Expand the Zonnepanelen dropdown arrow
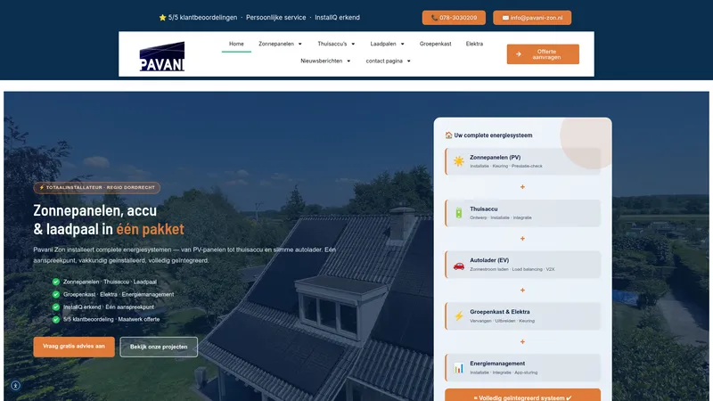Image resolution: width=713 pixels, height=401 pixels. [x=300, y=44]
